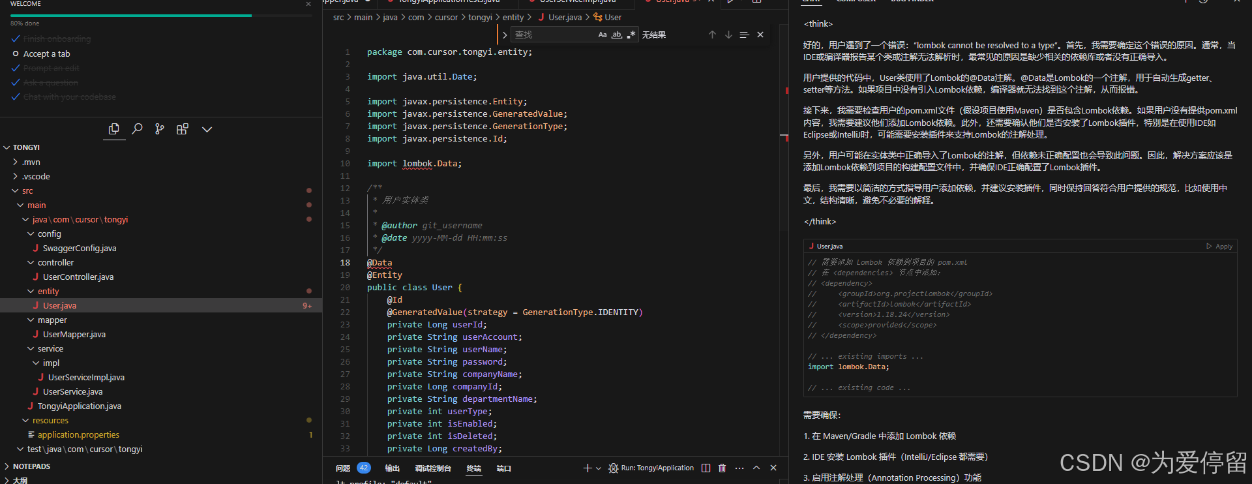Viewport: 1252px width, 484px height.
Task: Open the Extensions blocks icon
Action: click(183, 129)
